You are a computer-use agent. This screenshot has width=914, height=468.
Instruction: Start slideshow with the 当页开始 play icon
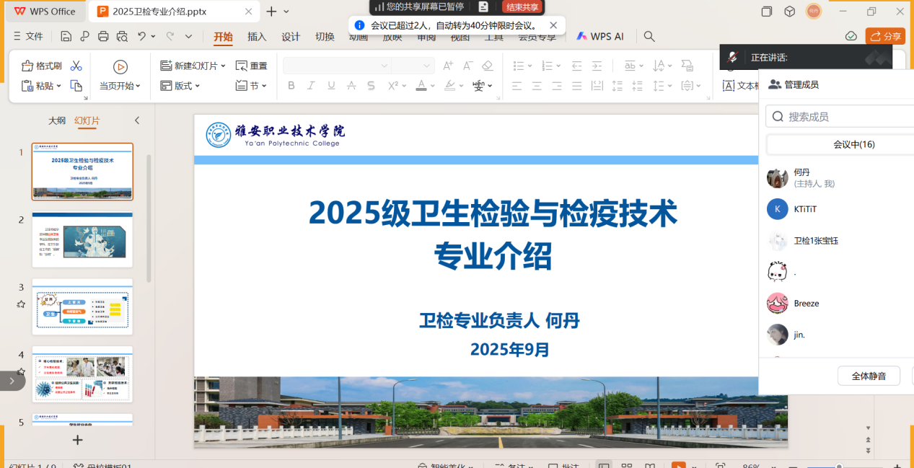[120, 66]
